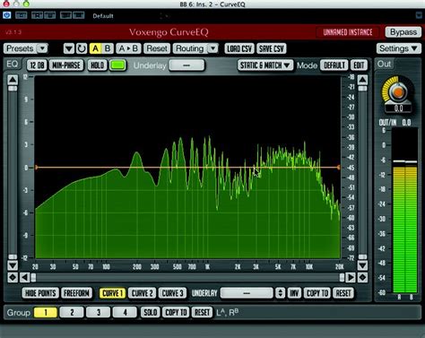Click the right spectrum range down arrow
425x338 pixels.
pos(362,265)
